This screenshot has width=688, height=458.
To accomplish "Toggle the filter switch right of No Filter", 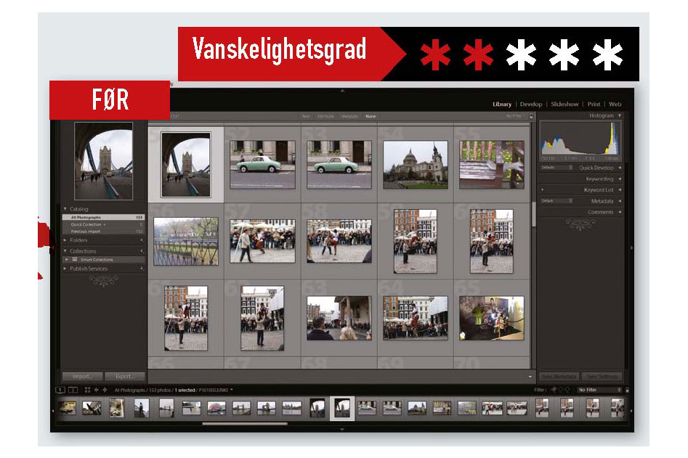I will 627,390.
